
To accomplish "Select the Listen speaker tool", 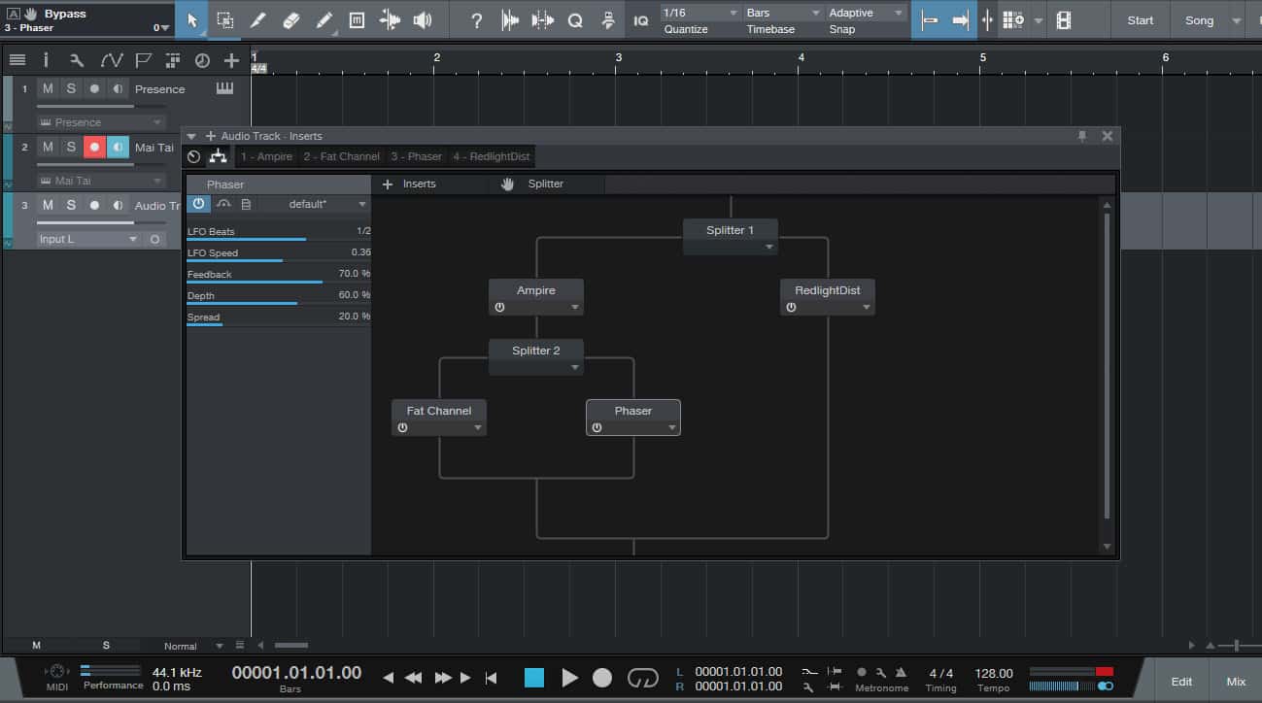I will [423, 19].
